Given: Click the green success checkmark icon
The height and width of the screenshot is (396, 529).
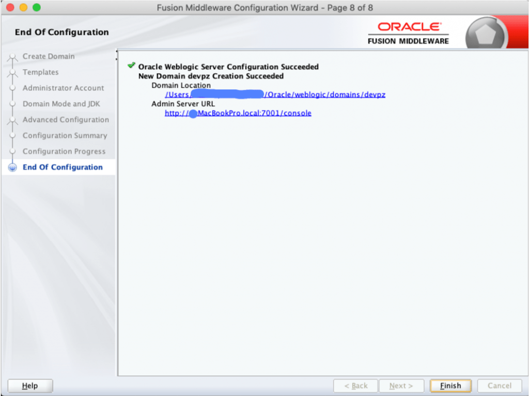Looking at the screenshot, I should pyautogui.click(x=131, y=66).
